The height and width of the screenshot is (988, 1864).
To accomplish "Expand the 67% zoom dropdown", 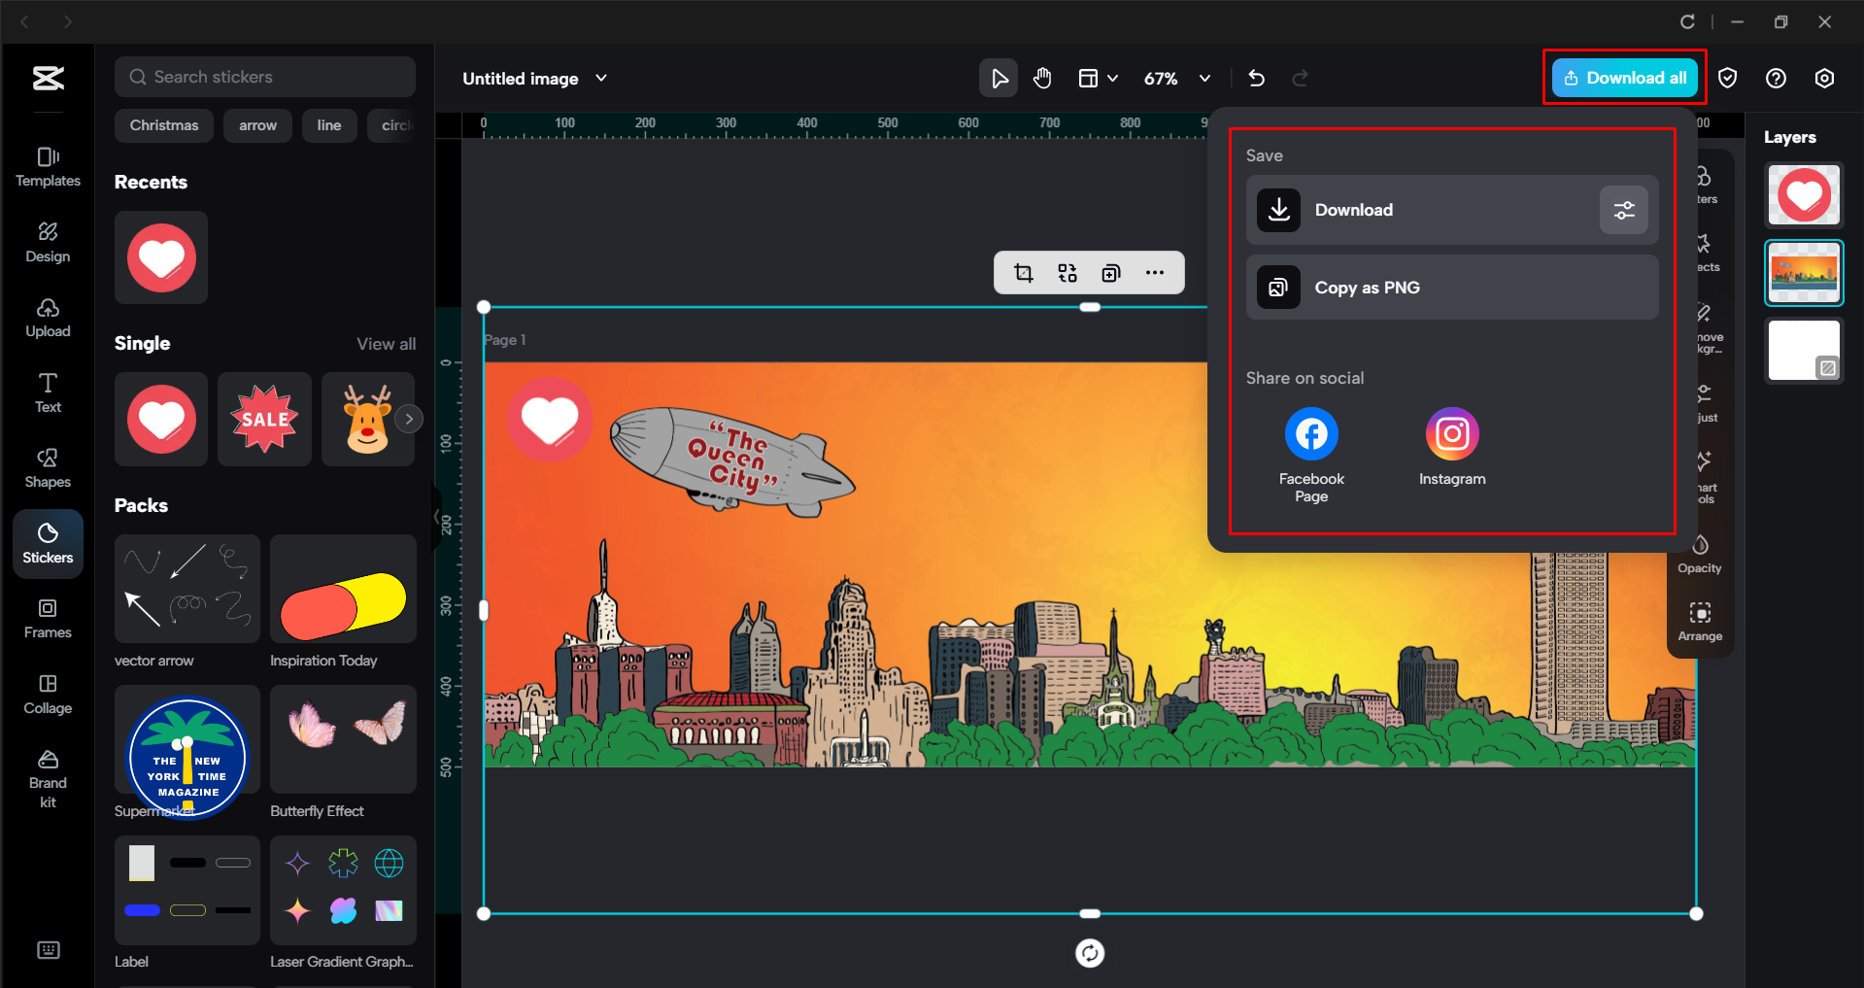I will click(x=1204, y=78).
